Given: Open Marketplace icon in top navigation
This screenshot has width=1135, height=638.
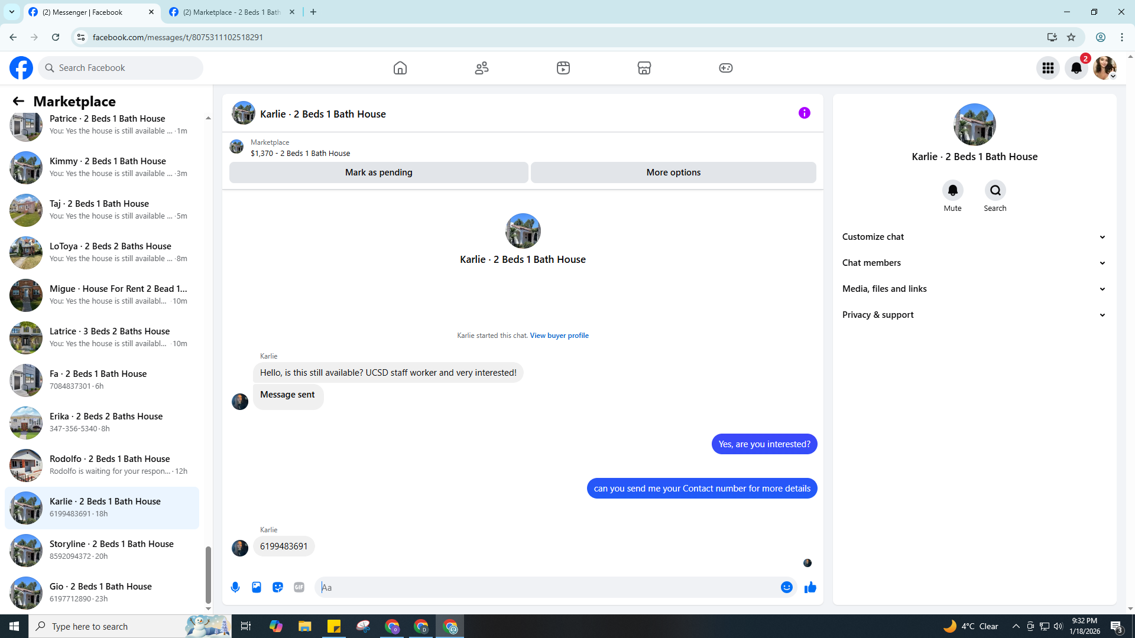Looking at the screenshot, I should tap(644, 68).
